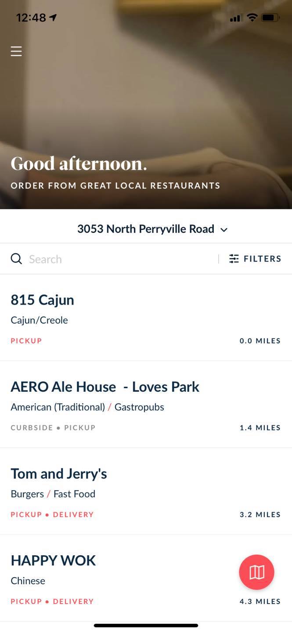Tap the location arrow in status bar
Screen dimensions: 292x633
point(53,18)
